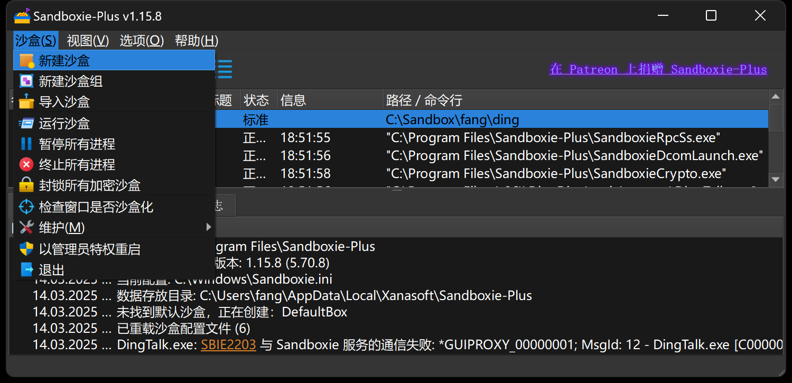The height and width of the screenshot is (383, 792).
Task: Terminate all processes with 终止所有进程
Action: coord(114,164)
